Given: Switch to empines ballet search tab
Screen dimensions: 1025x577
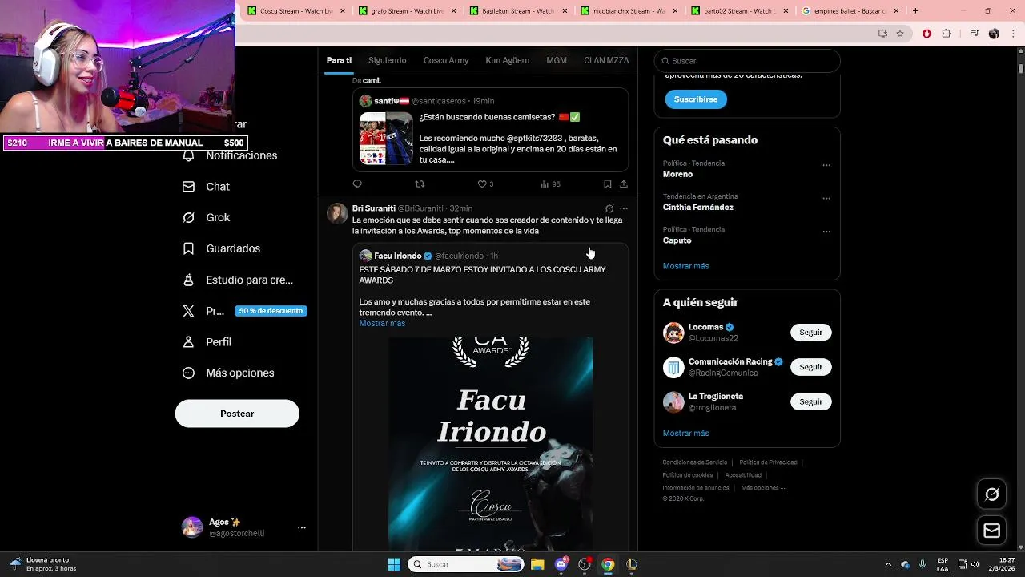Looking at the screenshot, I should coord(850,11).
